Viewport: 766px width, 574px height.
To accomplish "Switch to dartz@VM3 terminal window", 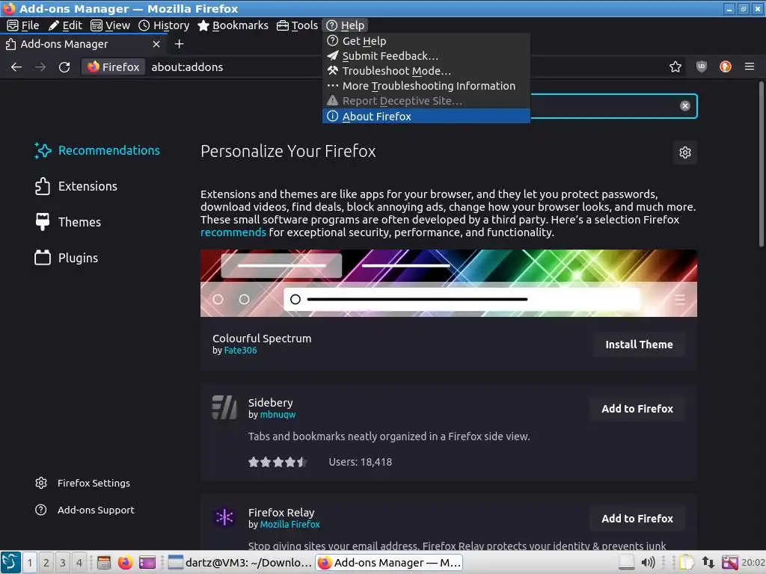I will tap(240, 562).
